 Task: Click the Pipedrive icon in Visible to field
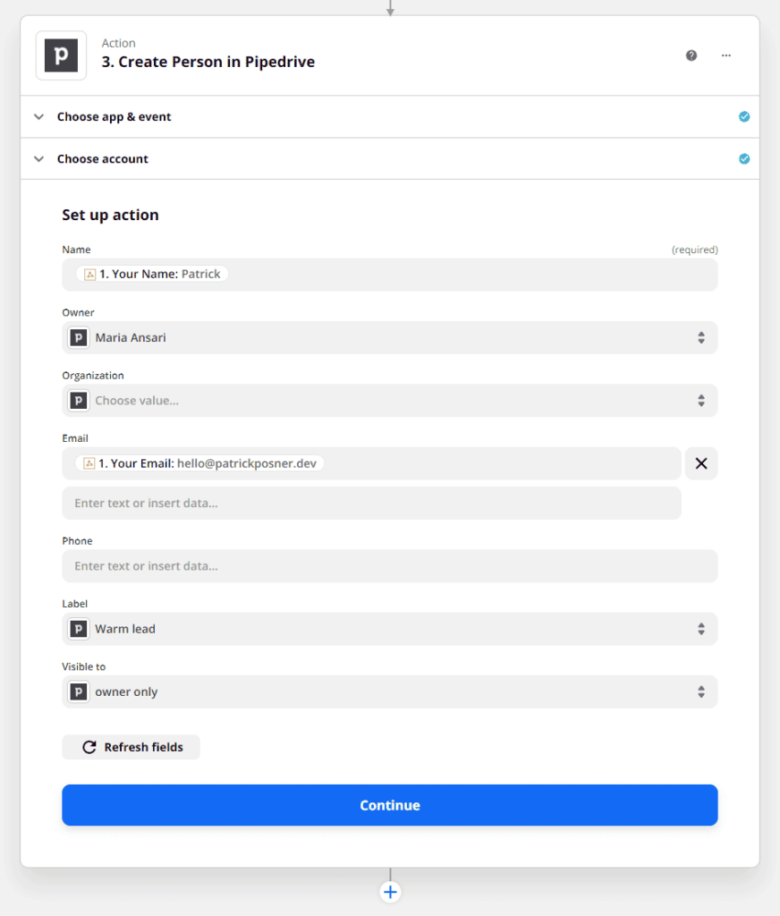(79, 692)
